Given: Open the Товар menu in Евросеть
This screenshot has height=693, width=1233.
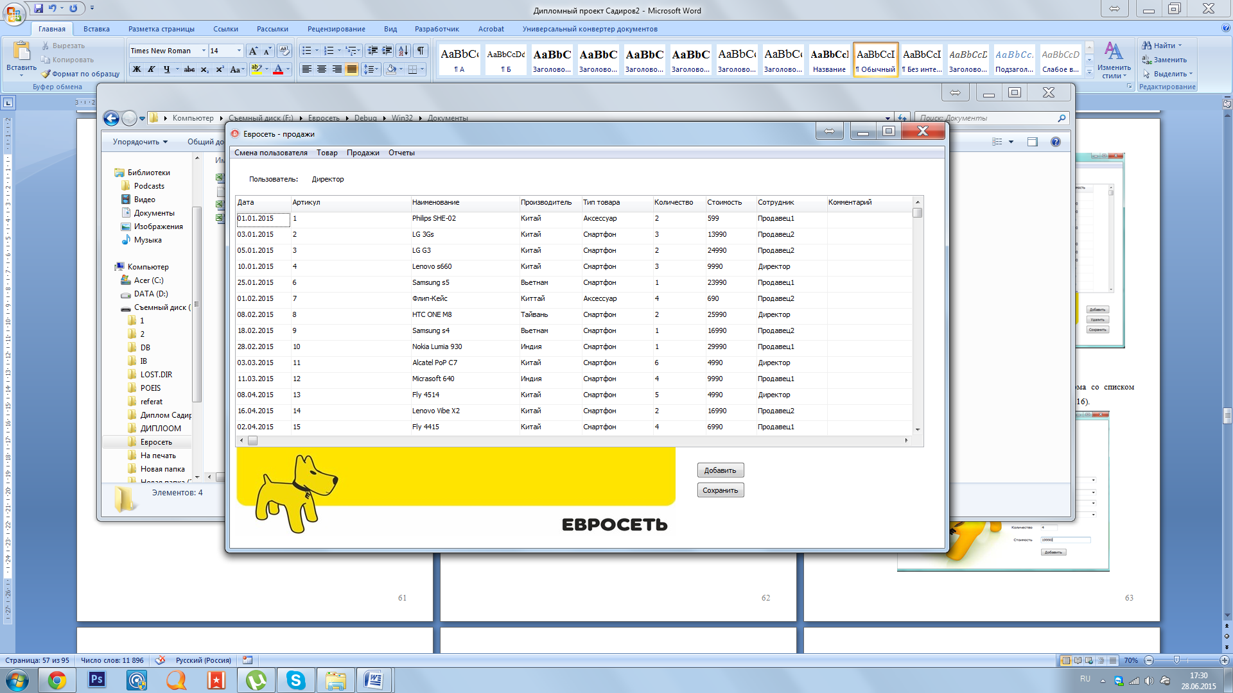Looking at the screenshot, I should pyautogui.click(x=327, y=153).
